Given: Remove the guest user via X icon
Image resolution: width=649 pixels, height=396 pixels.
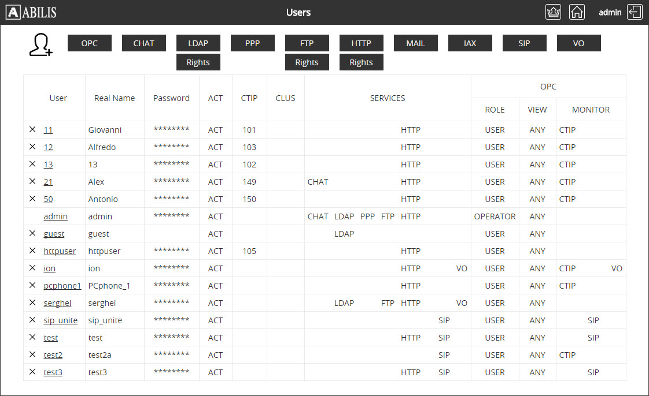Looking at the screenshot, I should point(32,234).
